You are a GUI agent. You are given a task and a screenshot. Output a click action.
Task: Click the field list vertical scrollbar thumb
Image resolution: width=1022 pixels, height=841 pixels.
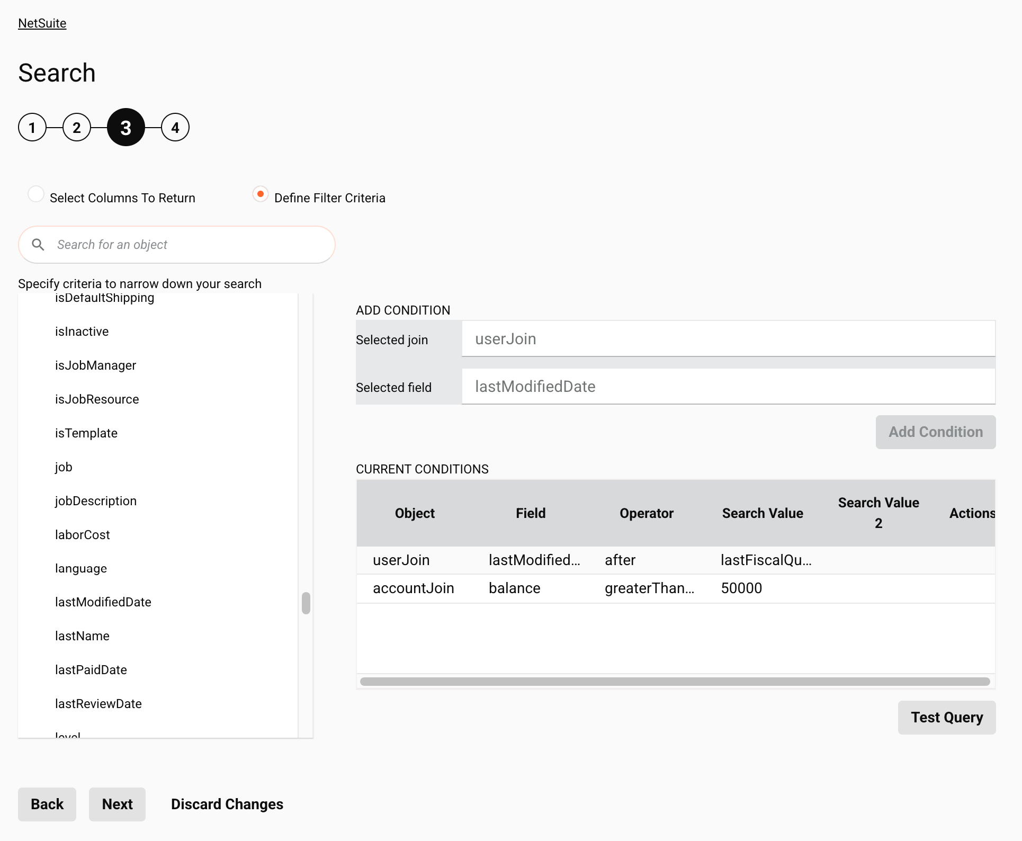(x=306, y=603)
